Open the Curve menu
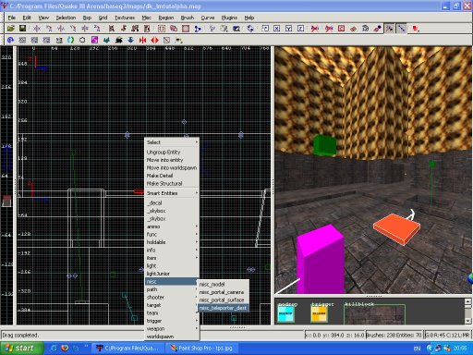 point(208,18)
